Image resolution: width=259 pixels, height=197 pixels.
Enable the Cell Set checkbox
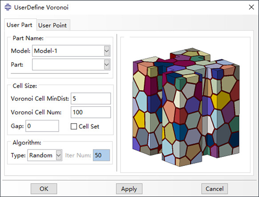click(x=74, y=126)
